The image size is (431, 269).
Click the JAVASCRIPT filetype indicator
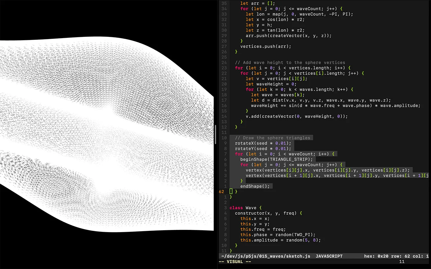point(329,256)
